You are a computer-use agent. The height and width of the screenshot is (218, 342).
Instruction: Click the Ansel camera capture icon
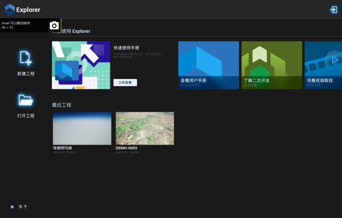(54, 25)
